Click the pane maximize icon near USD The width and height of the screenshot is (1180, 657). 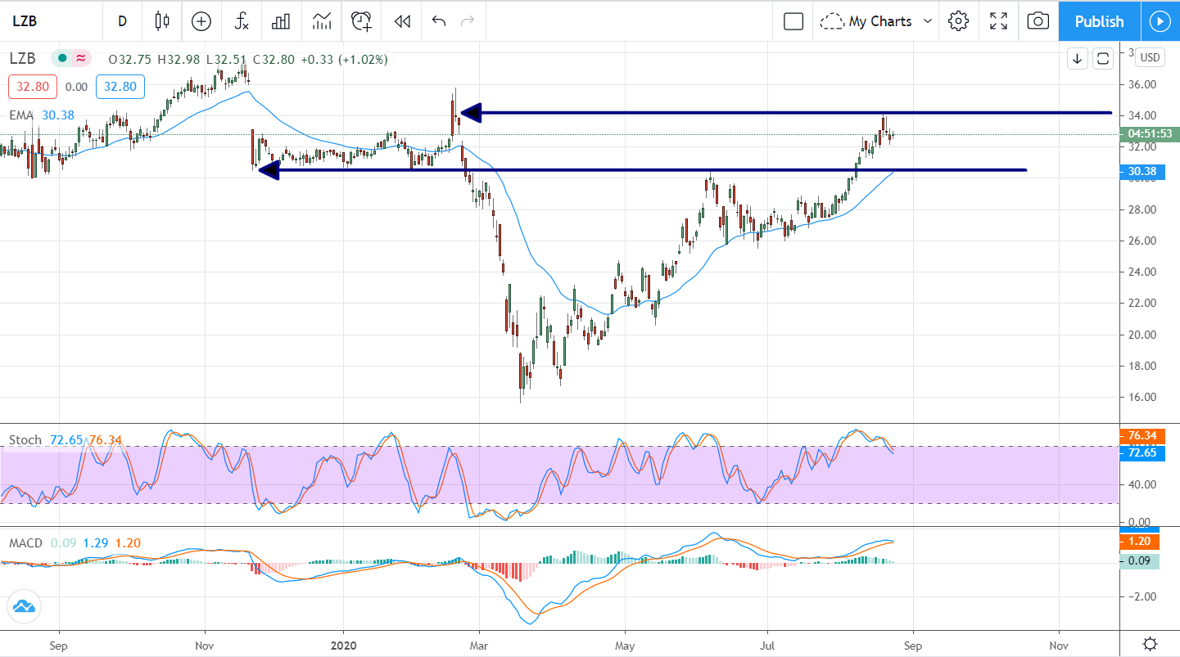[x=1102, y=58]
